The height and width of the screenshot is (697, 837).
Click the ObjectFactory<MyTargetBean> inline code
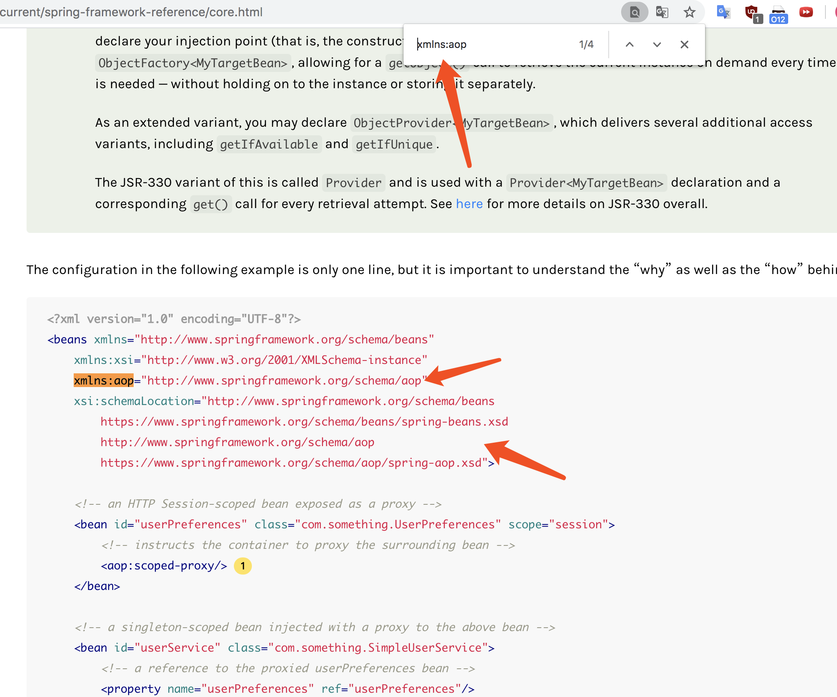(193, 63)
